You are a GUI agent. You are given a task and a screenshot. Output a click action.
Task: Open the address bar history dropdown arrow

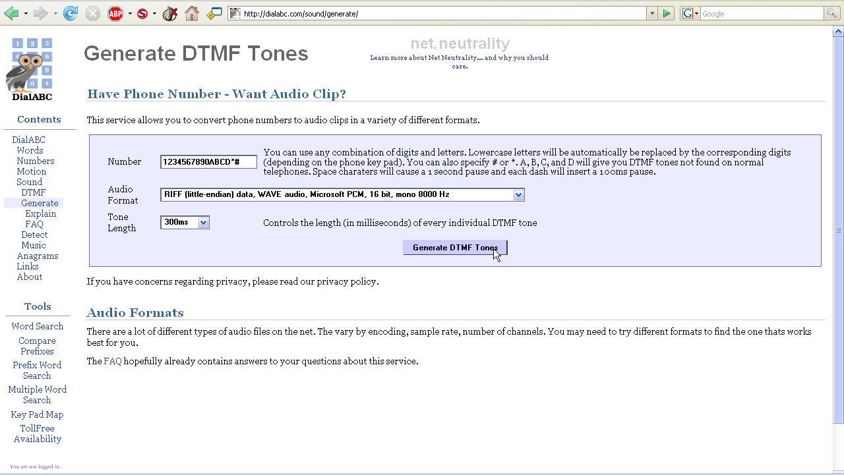tap(652, 13)
